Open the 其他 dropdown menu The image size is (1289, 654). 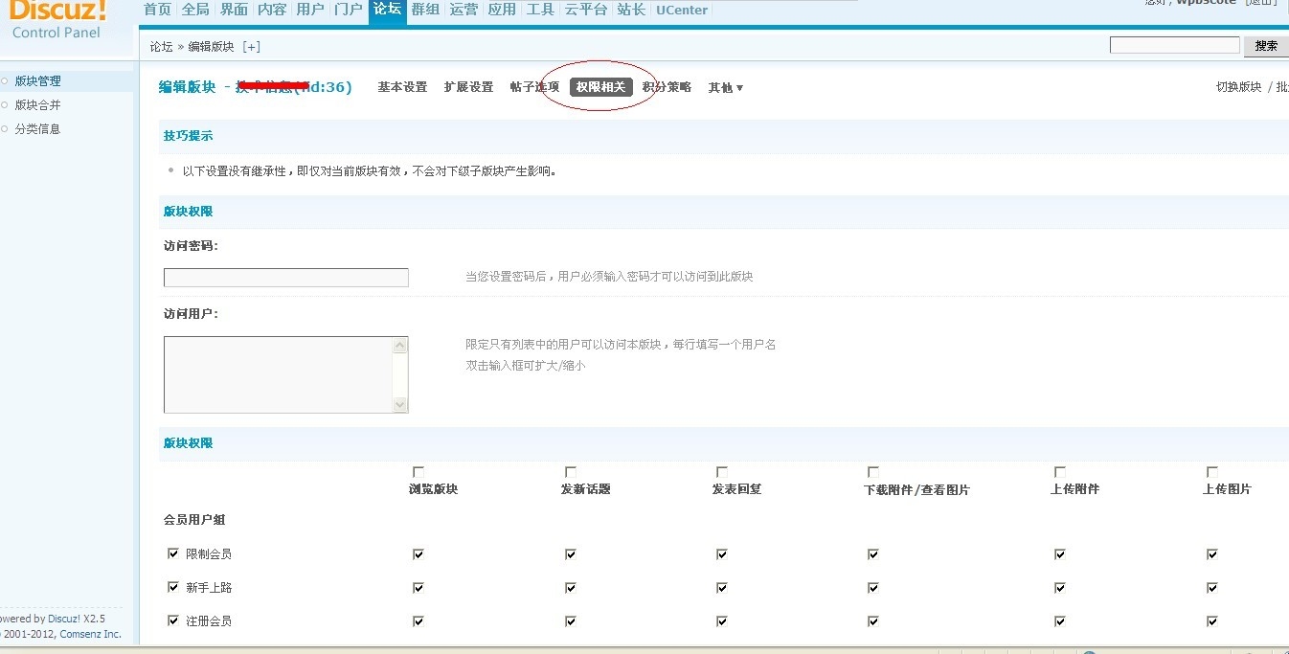pos(725,87)
